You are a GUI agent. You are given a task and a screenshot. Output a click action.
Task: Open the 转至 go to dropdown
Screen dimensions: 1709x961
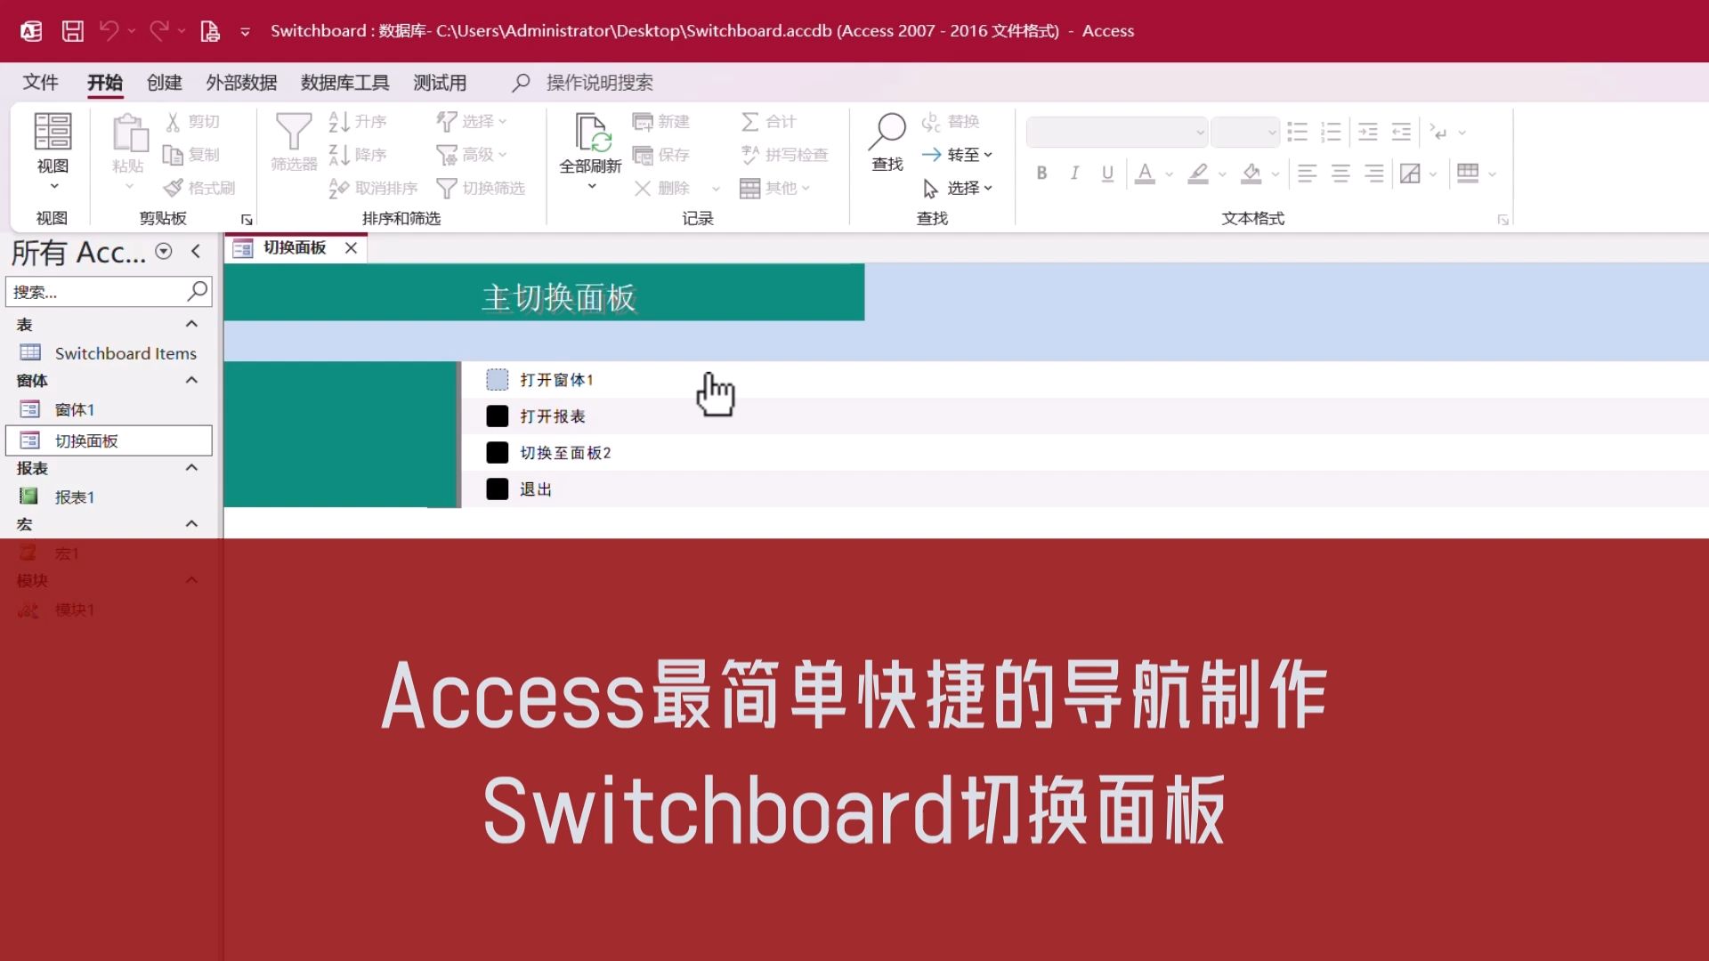click(957, 155)
